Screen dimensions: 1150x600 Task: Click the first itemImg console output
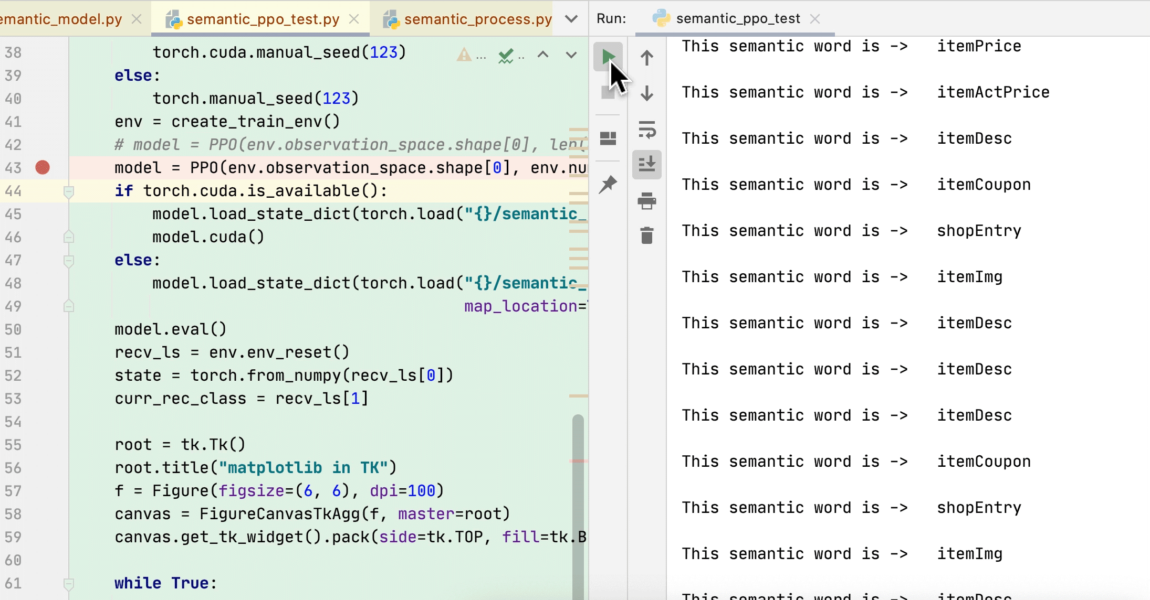coord(970,277)
